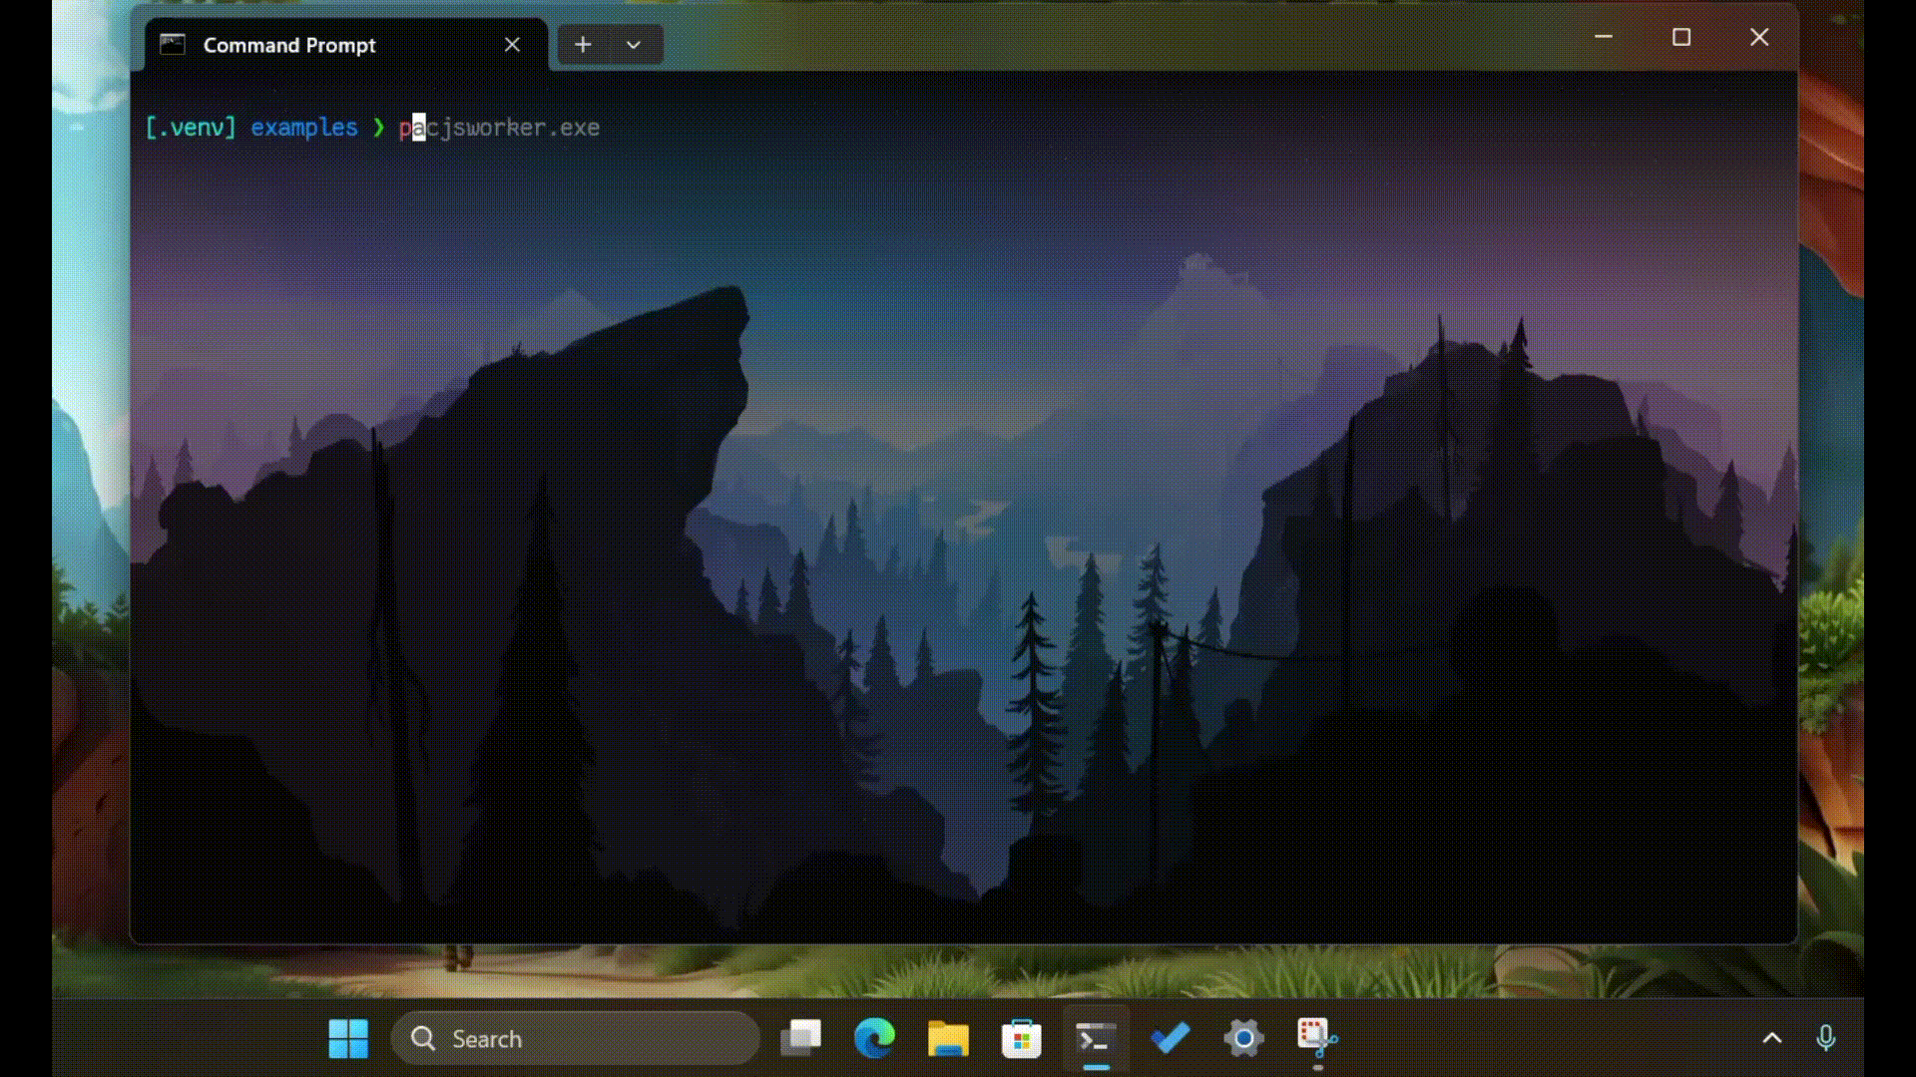
Task: Open Microsoft Store from taskbar
Action: (x=1022, y=1039)
